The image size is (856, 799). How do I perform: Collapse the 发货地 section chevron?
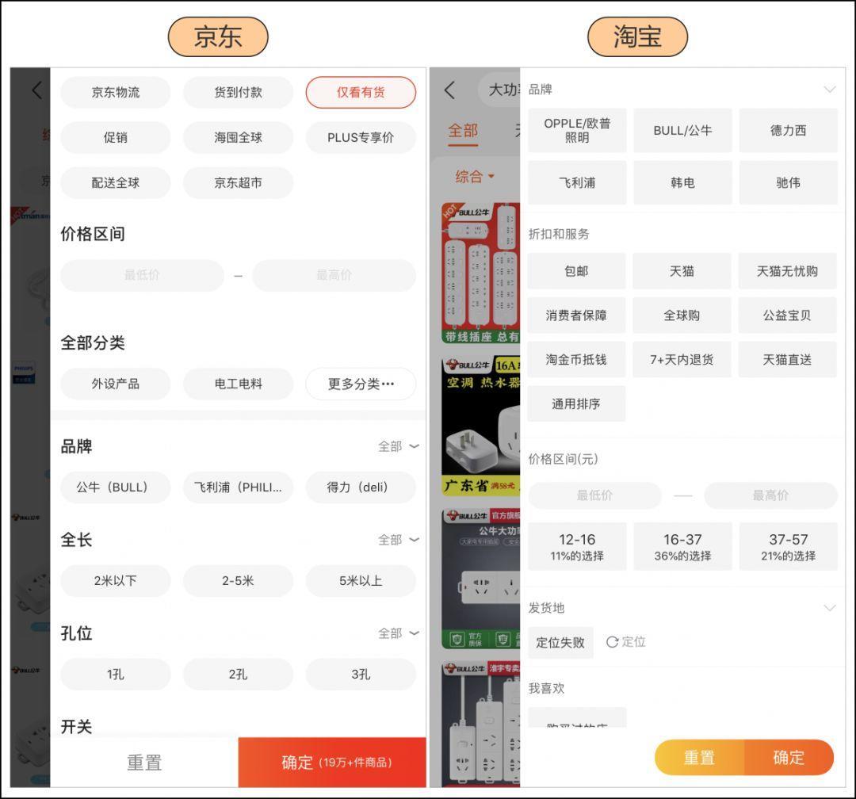click(x=829, y=608)
